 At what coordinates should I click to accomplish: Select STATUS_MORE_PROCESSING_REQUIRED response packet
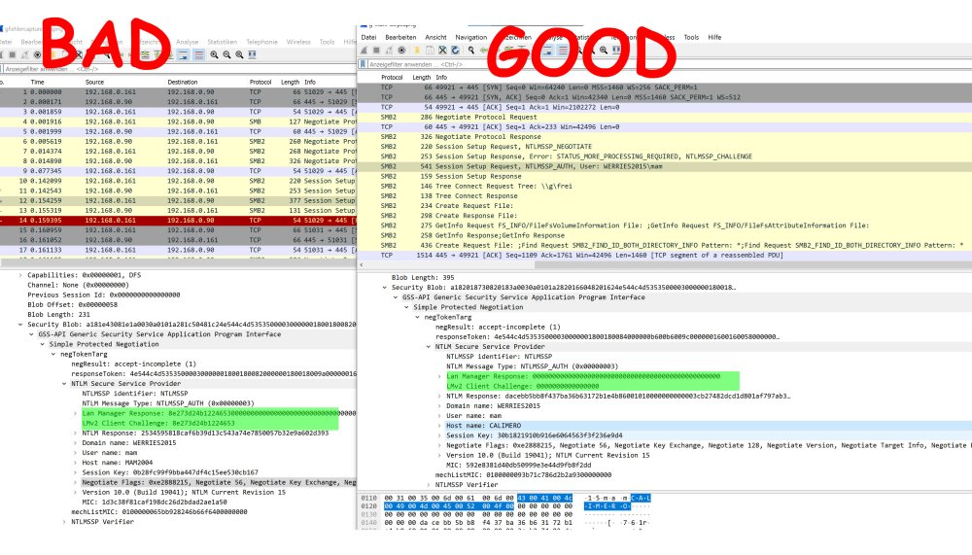pyautogui.click(x=665, y=156)
